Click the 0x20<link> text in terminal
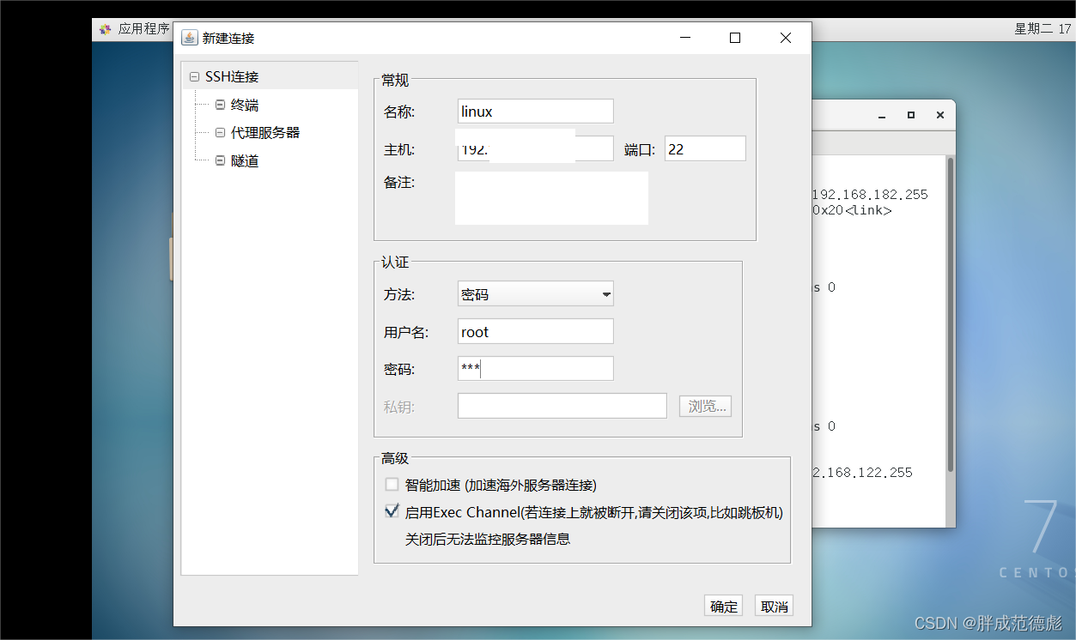Screen dimensions: 1076x640 852,209
